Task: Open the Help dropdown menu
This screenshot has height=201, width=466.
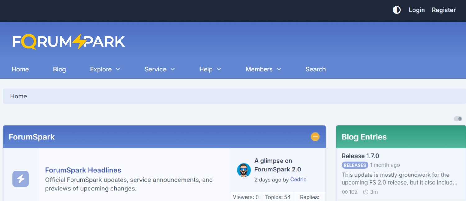Action: tap(210, 69)
